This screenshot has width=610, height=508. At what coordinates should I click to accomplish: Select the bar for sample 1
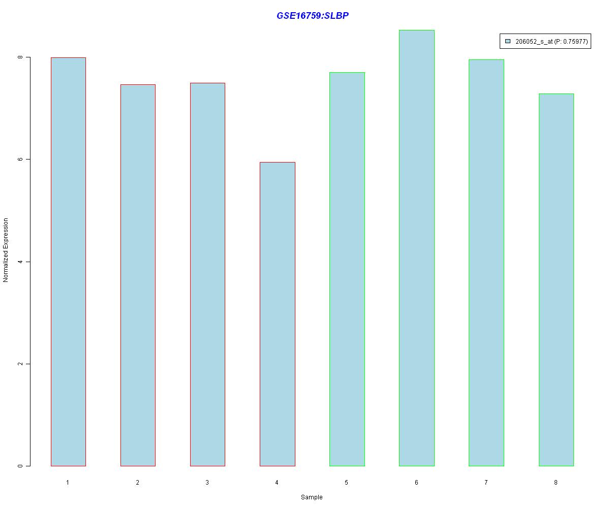click(68, 262)
